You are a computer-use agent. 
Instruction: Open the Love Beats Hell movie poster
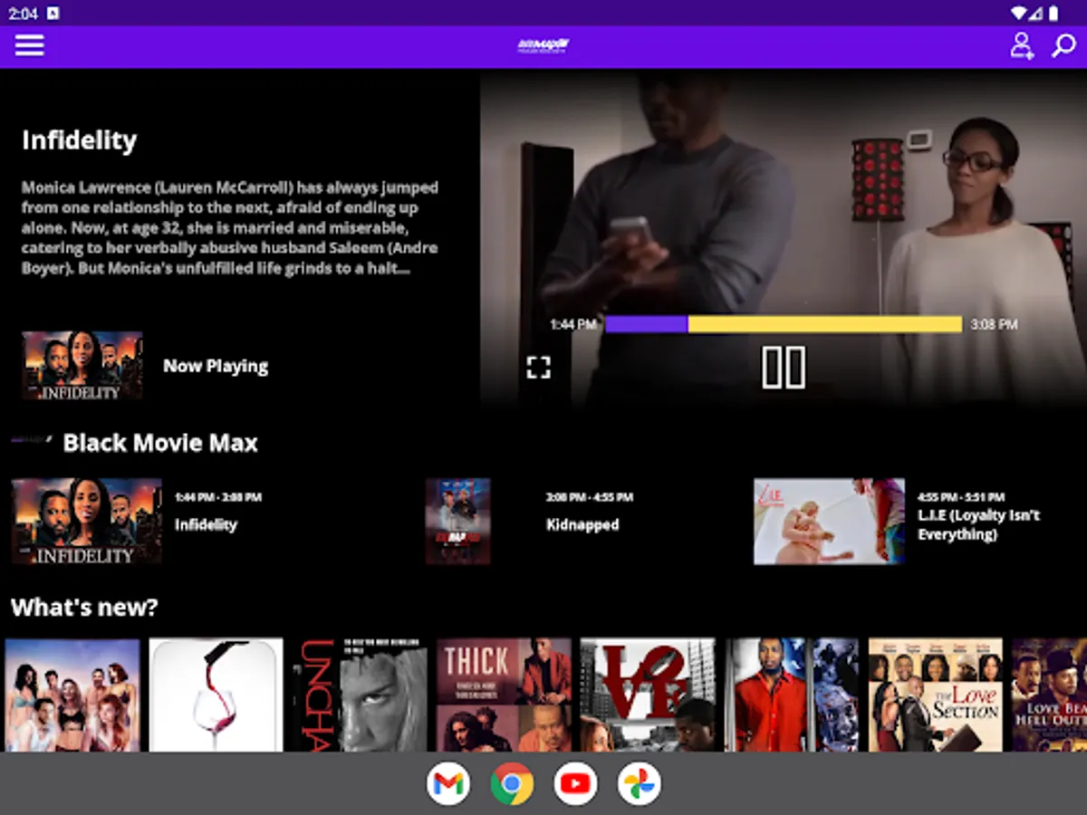click(1050, 695)
